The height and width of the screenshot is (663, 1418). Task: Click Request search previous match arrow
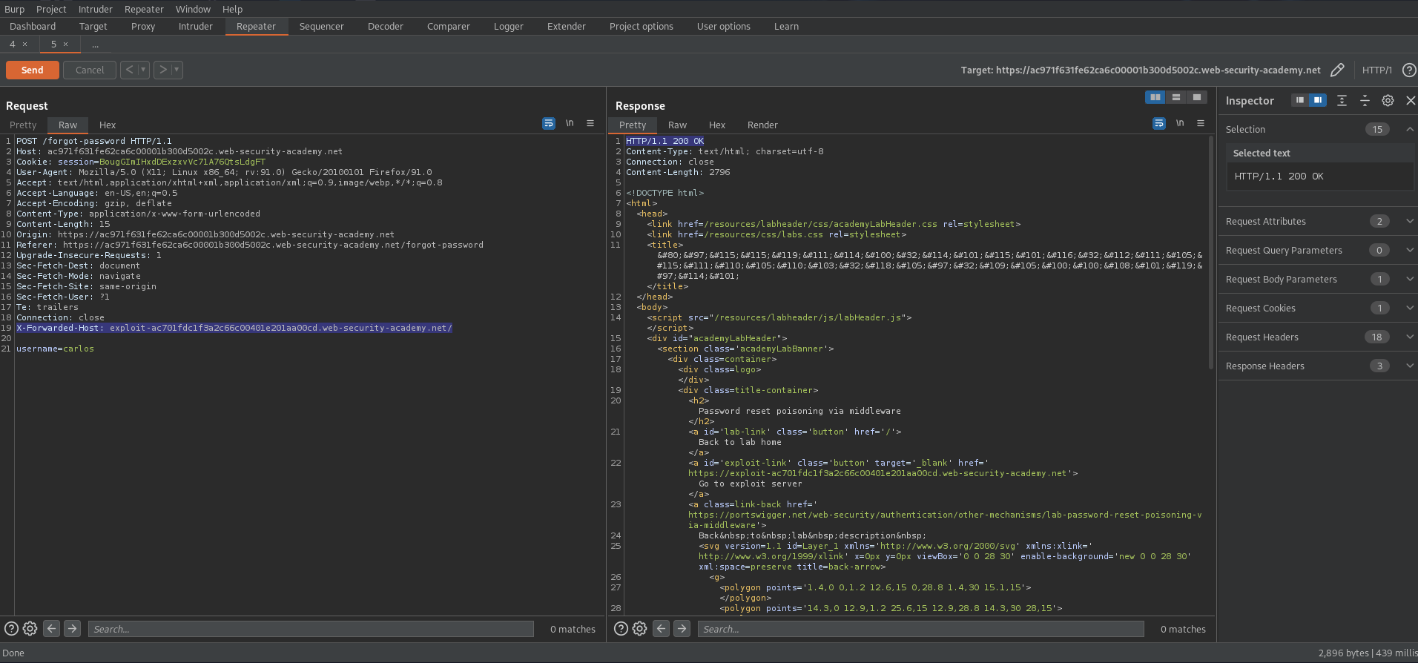(x=51, y=628)
